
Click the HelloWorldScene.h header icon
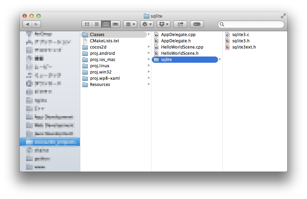(156, 53)
